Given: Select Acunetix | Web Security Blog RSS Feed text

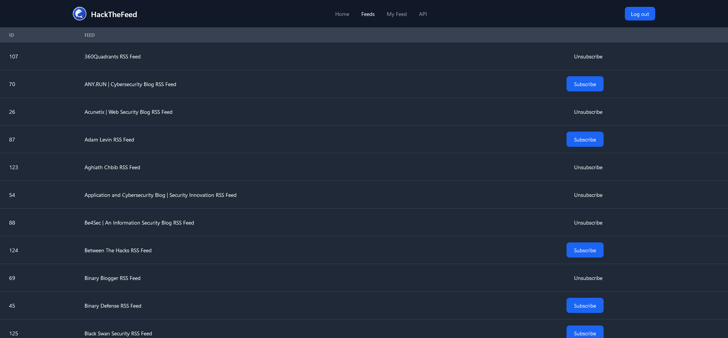Looking at the screenshot, I should 128,112.
